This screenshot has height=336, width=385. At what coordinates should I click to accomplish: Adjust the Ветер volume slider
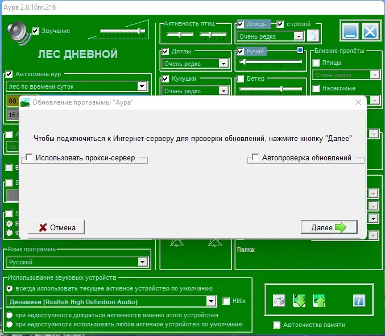[271, 89]
